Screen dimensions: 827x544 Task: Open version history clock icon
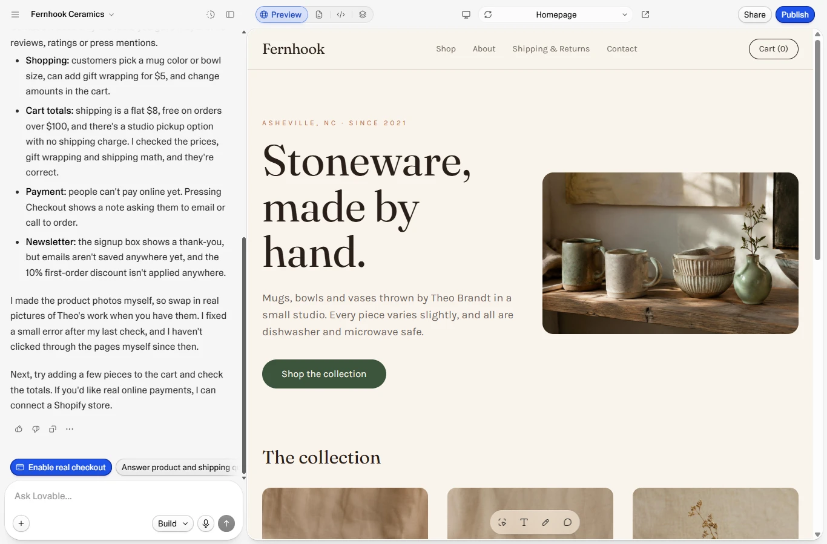pyautogui.click(x=211, y=15)
